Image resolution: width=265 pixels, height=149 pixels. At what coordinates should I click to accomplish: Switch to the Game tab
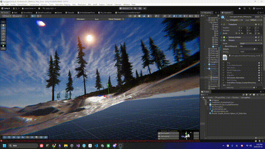pos(58,12)
